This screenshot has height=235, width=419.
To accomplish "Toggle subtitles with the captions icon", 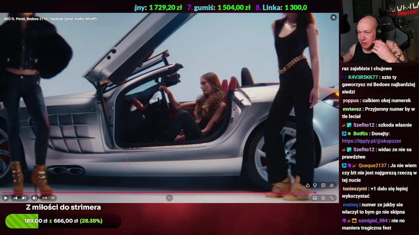I will [315, 198].
